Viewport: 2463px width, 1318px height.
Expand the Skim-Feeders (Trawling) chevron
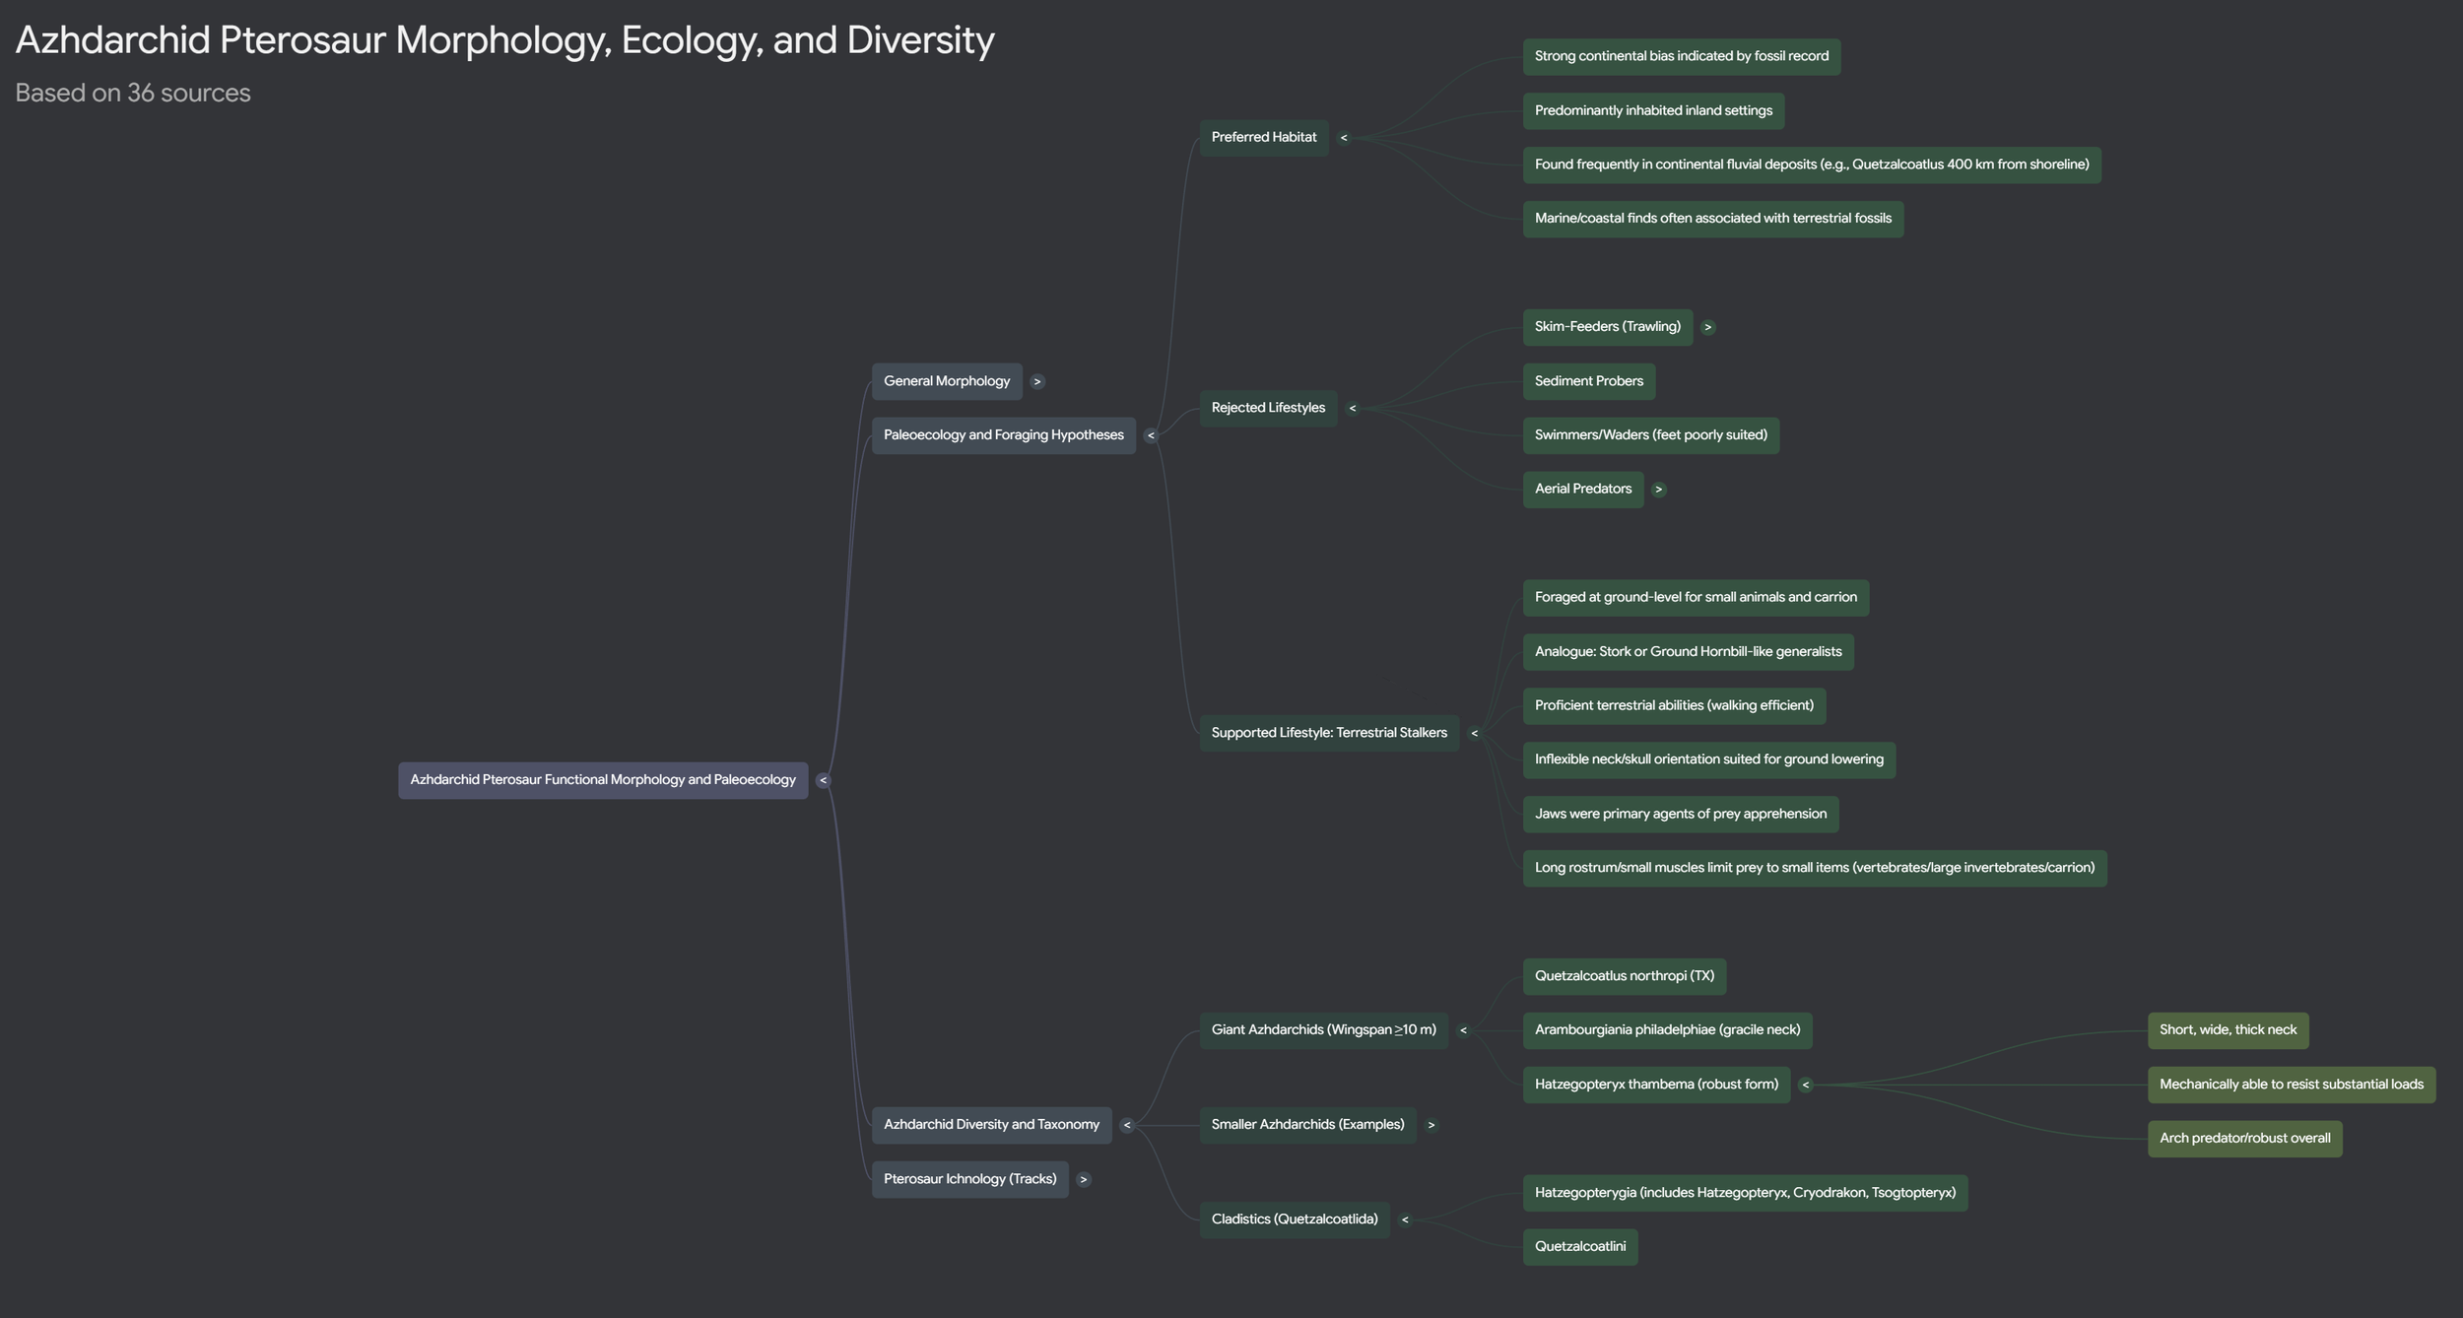(1707, 327)
